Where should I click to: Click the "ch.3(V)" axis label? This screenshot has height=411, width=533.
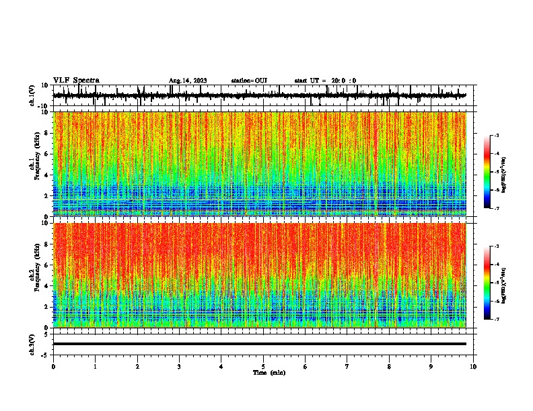[32, 345]
